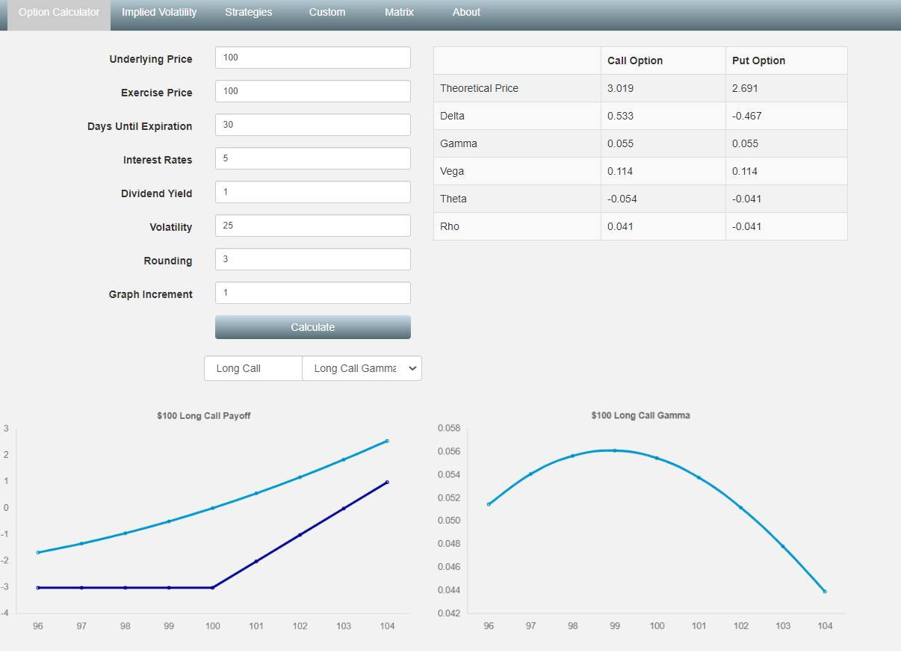Select the Option Calculator tab

tap(59, 13)
